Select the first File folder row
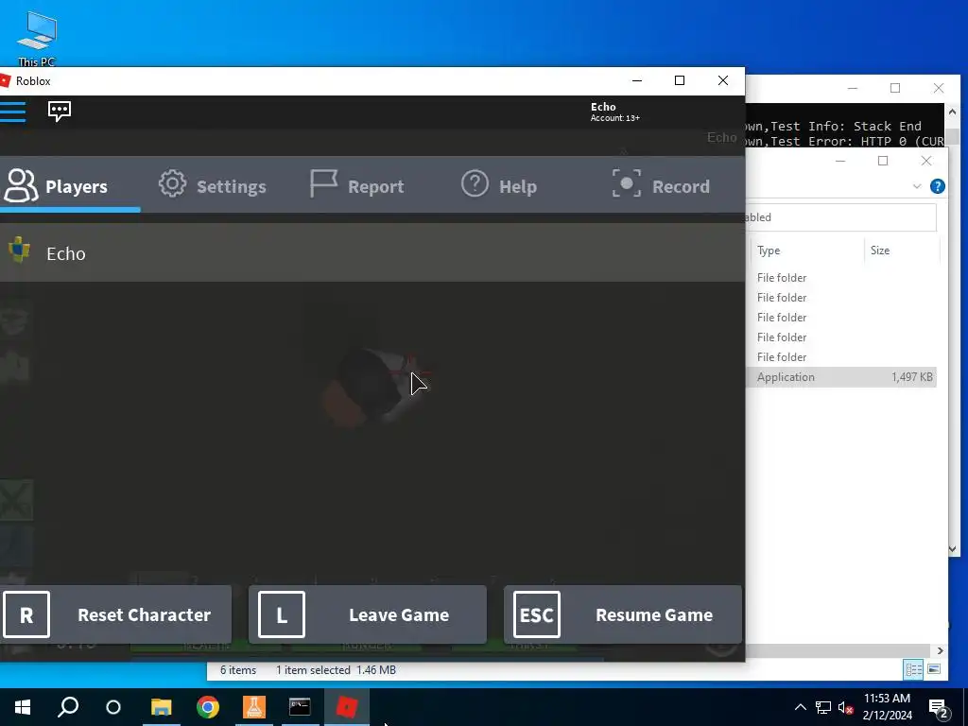The image size is (968, 726). 842,278
